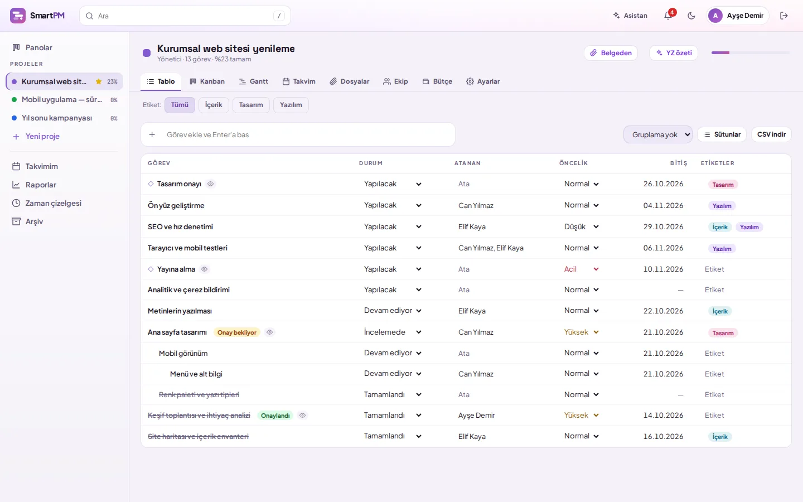The image size is (803, 502).
Task: Toggle dark mode moon icon
Action: [691, 16]
